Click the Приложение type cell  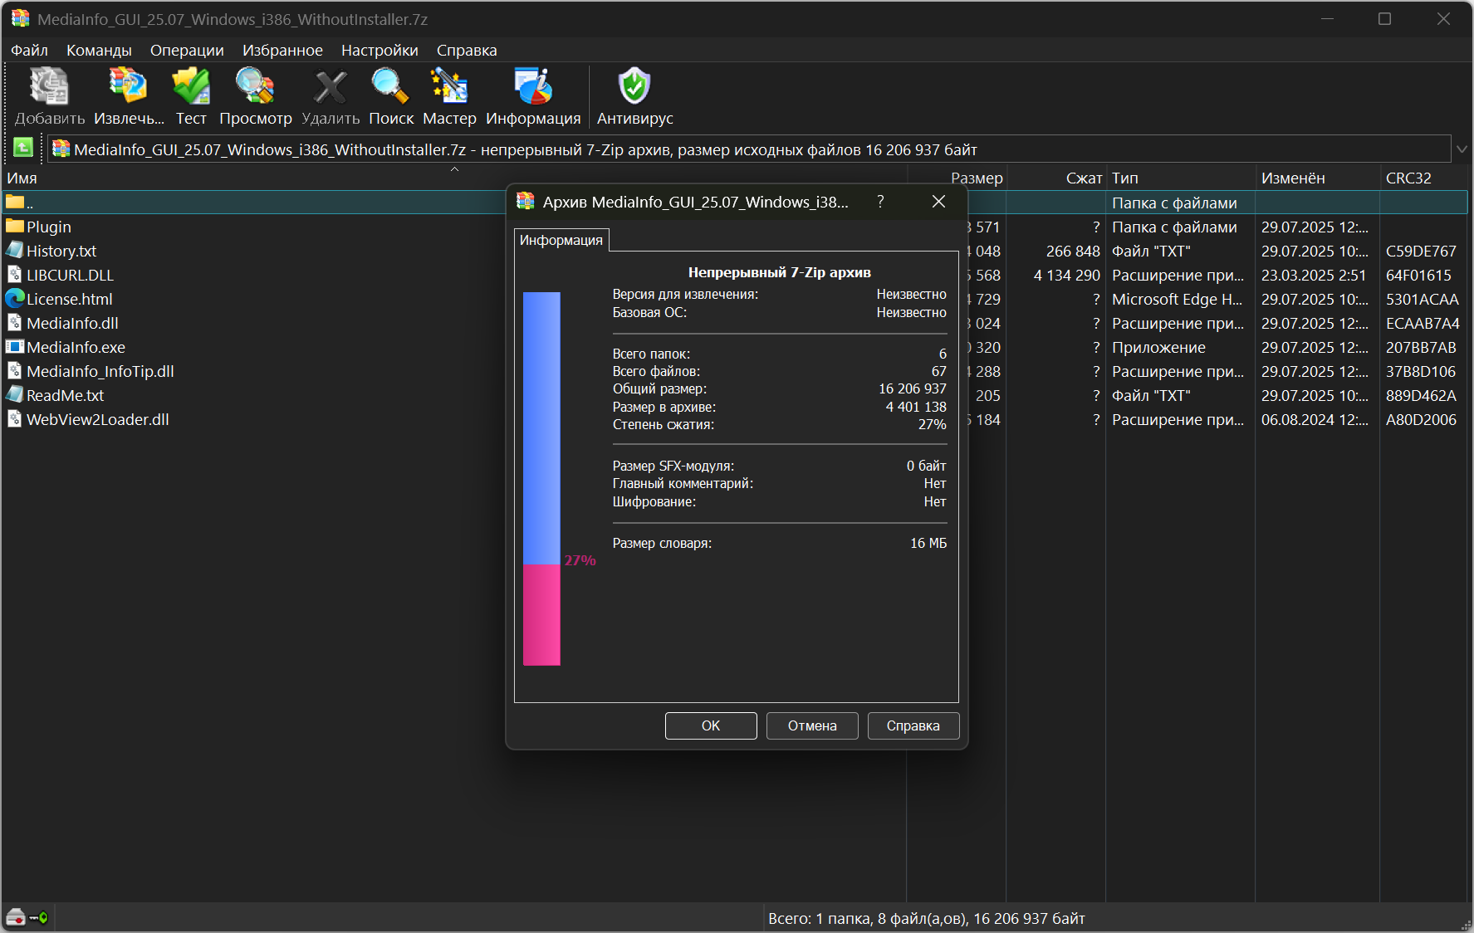(x=1158, y=347)
